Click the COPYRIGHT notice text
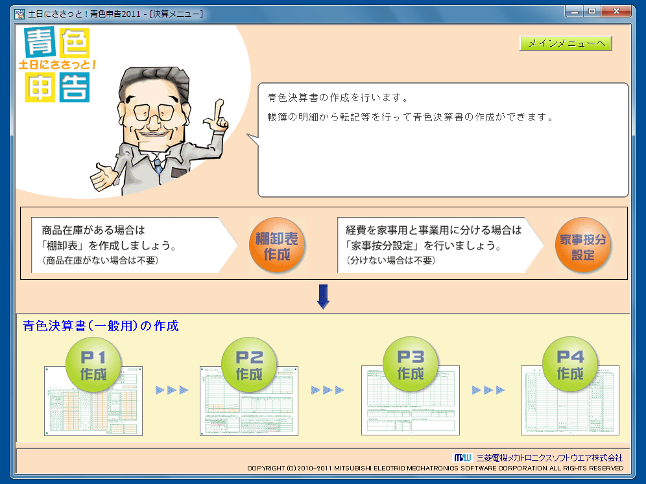 [x=435, y=468]
